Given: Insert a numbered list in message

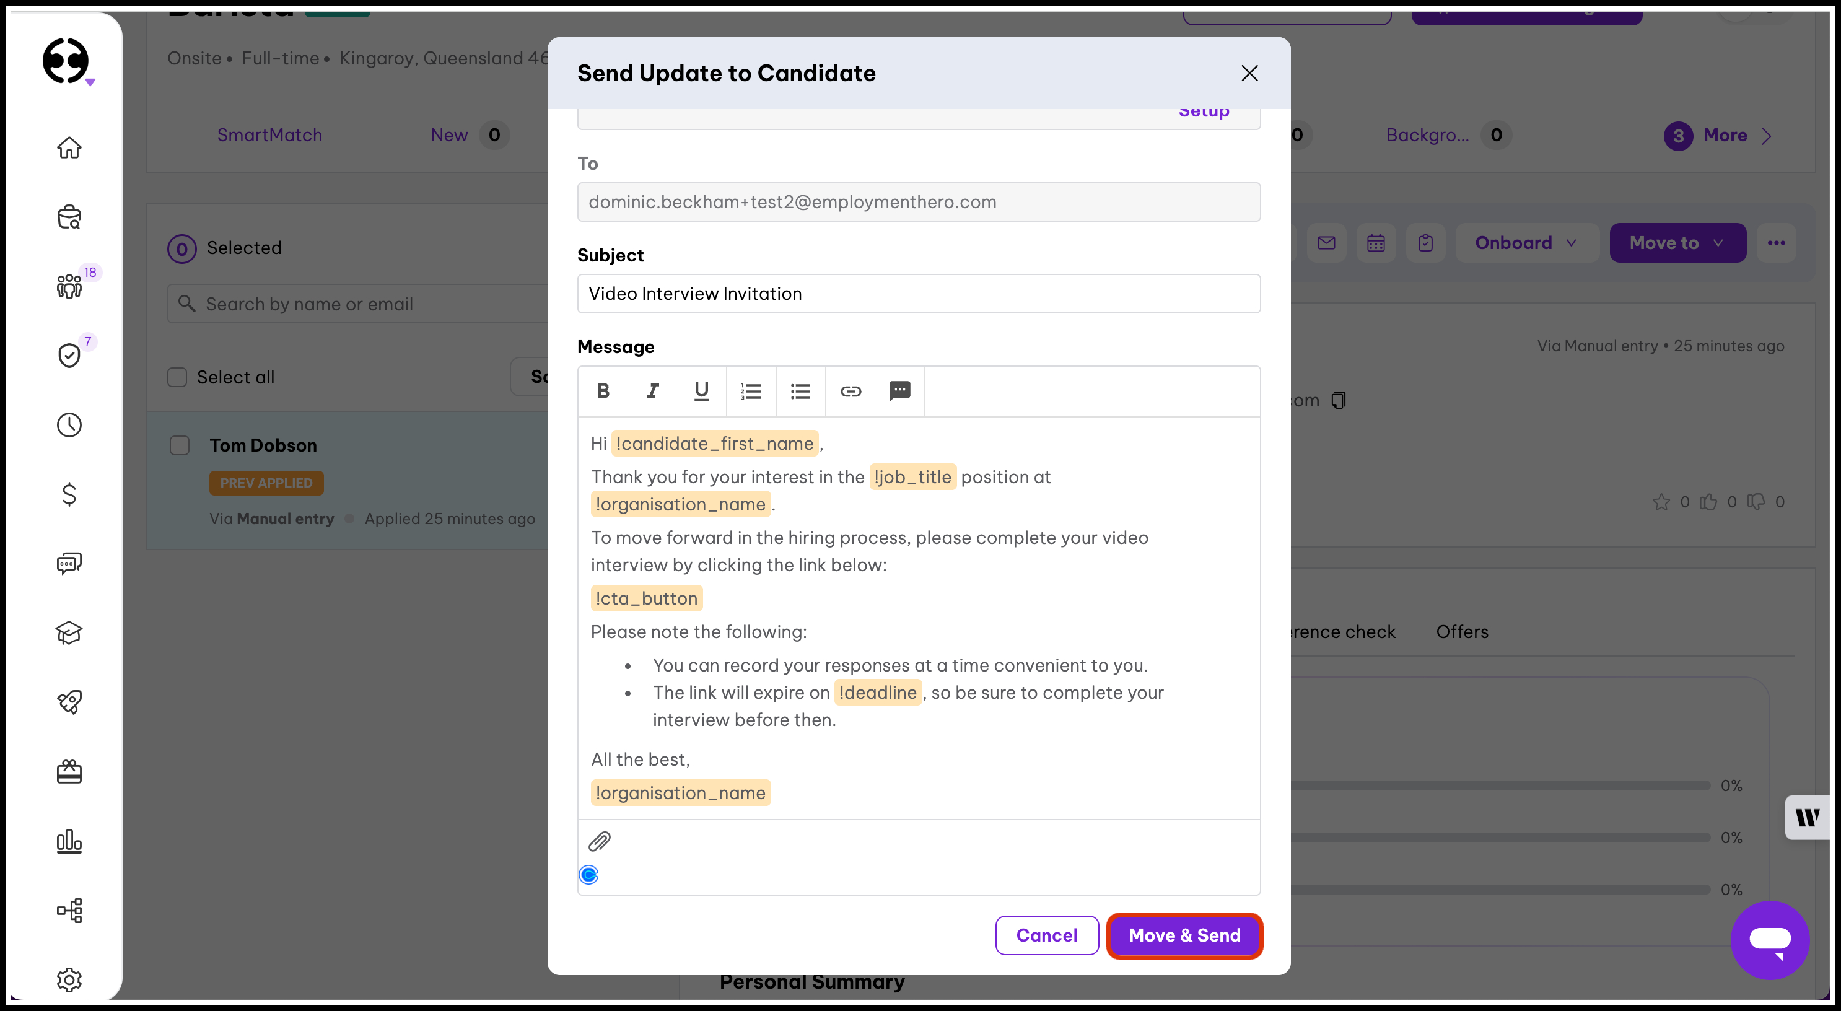Looking at the screenshot, I should coord(750,391).
